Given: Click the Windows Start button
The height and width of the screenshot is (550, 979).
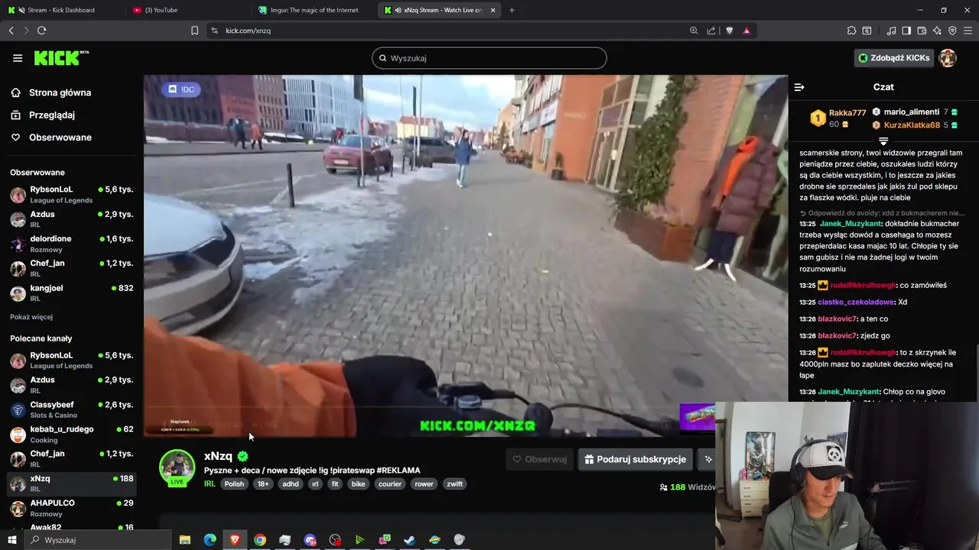Looking at the screenshot, I should pos(11,540).
